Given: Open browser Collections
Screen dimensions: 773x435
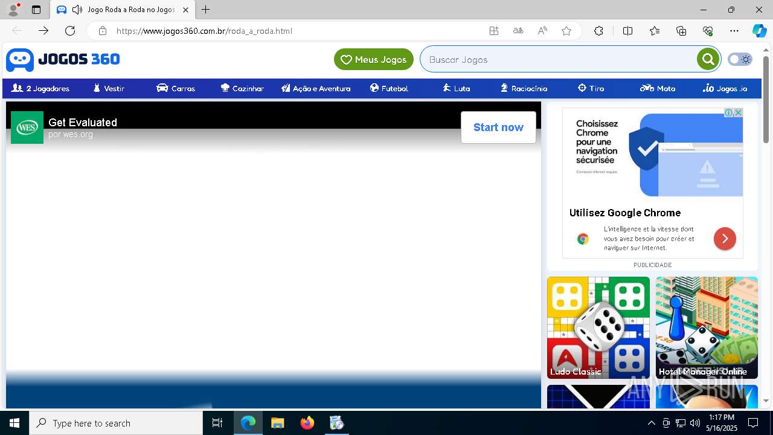Looking at the screenshot, I should 681,31.
